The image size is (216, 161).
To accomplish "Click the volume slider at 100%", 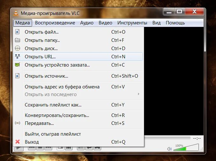I will click(186, 147).
